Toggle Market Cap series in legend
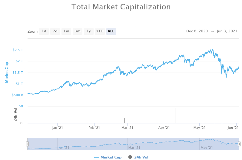Image resolution: width=242 pixels, height=160 pixels. click(x=111, y=157)
